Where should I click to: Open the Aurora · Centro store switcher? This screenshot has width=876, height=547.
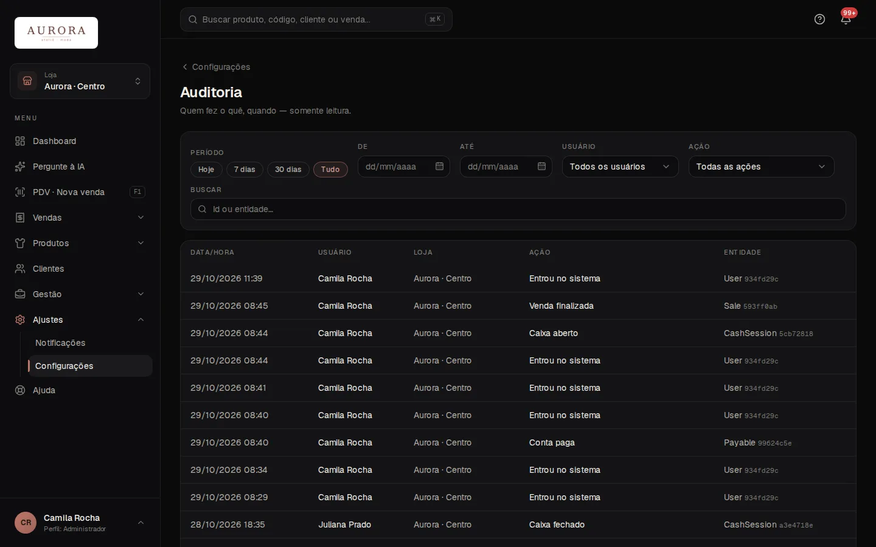coord(80,81)
